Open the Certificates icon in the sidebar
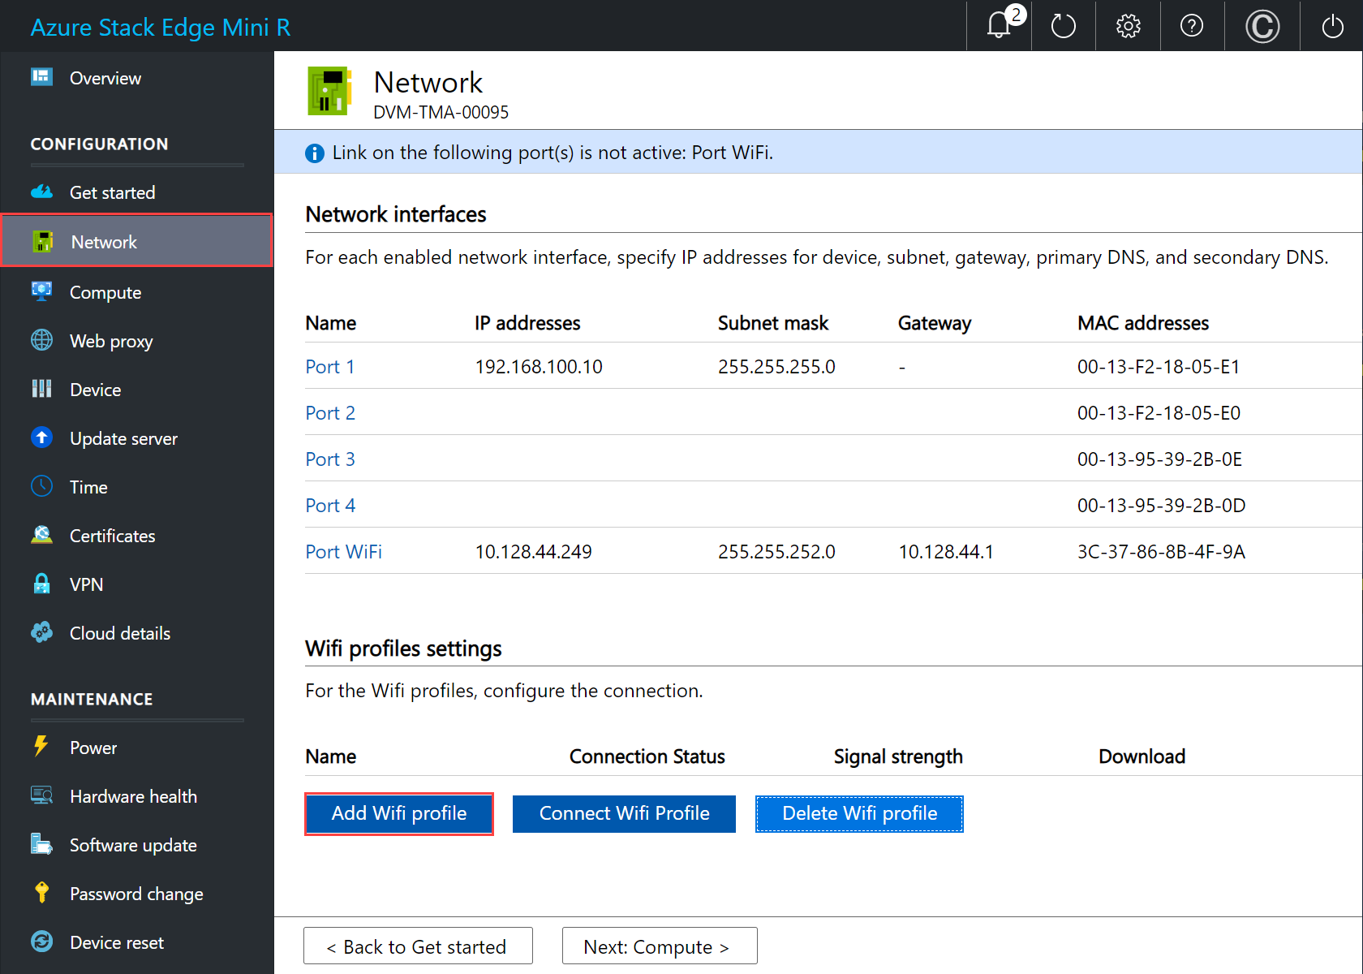 [x=41, y=535]
